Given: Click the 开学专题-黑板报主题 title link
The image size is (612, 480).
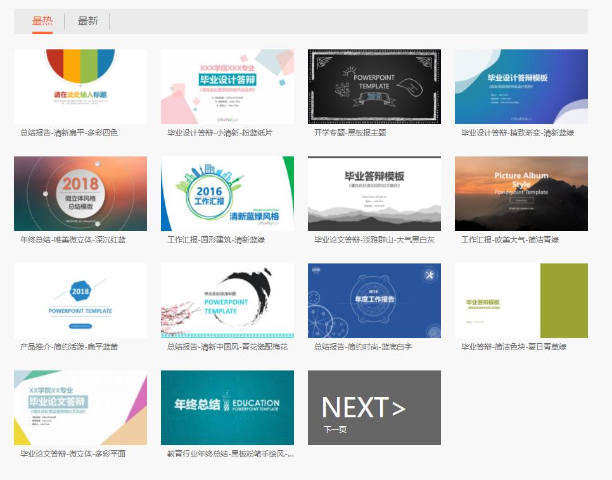Looking at the screenshot, I should [350, 133].
